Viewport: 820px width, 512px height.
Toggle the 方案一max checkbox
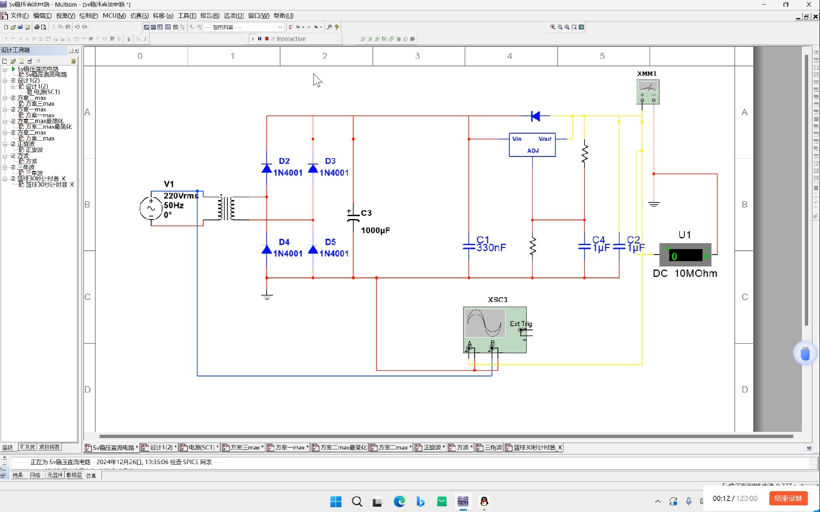click(x=13, y=110)
